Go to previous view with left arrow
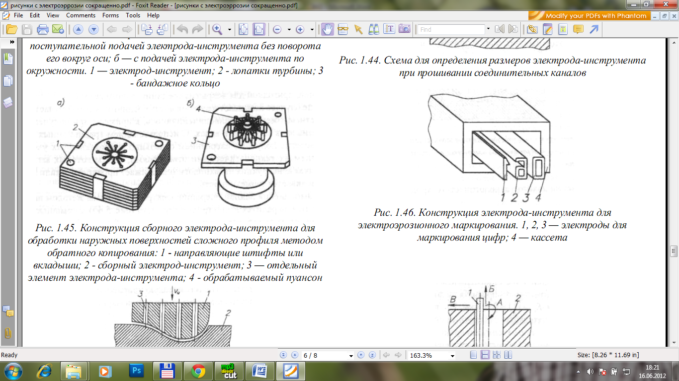679x381 pixels. click(x=112, y=29)
